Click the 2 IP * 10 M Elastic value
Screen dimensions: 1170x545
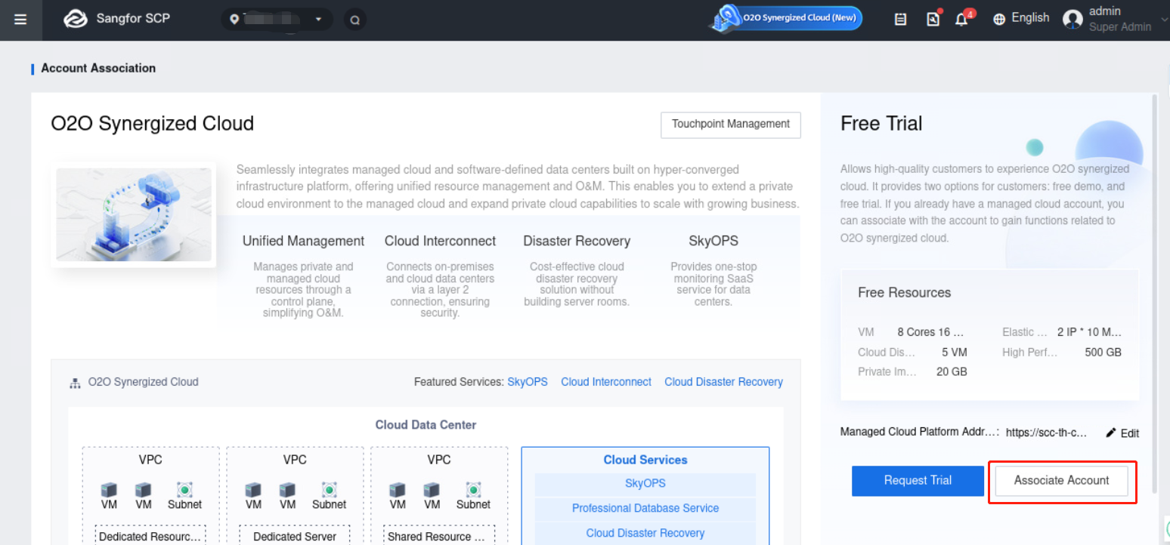1090,332
